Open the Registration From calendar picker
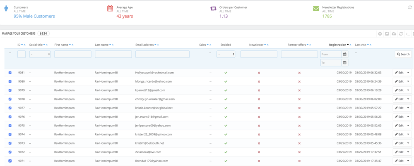The image size is (414, 166). point(344,54)
